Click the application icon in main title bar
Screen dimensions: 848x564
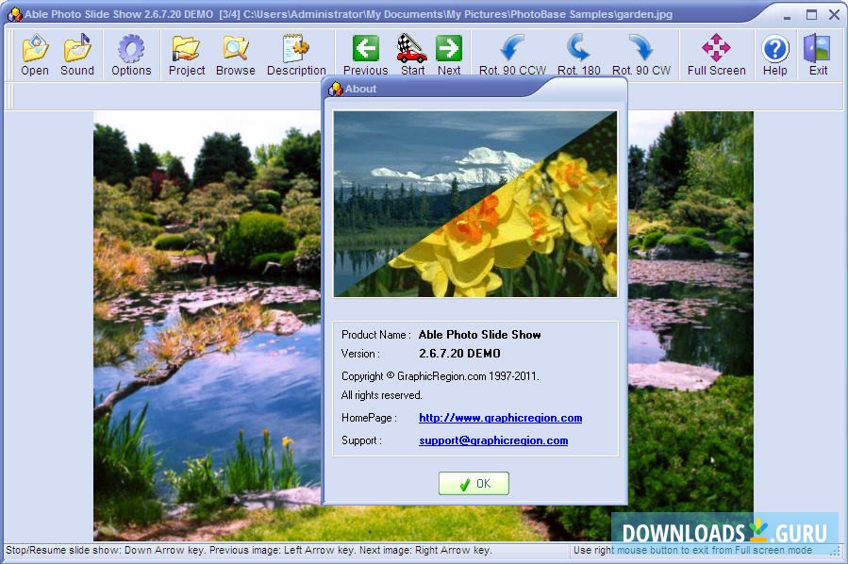pyautogui.click(x=14, y=14)
